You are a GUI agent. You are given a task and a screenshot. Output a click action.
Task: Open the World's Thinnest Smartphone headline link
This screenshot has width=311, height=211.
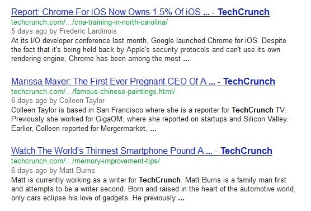142,151
